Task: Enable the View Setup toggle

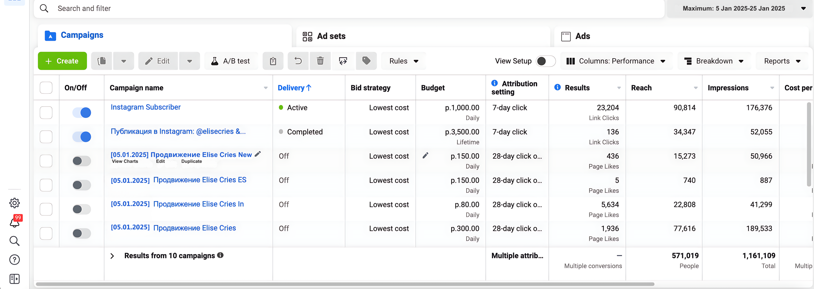Action: (x=546, y=61)
